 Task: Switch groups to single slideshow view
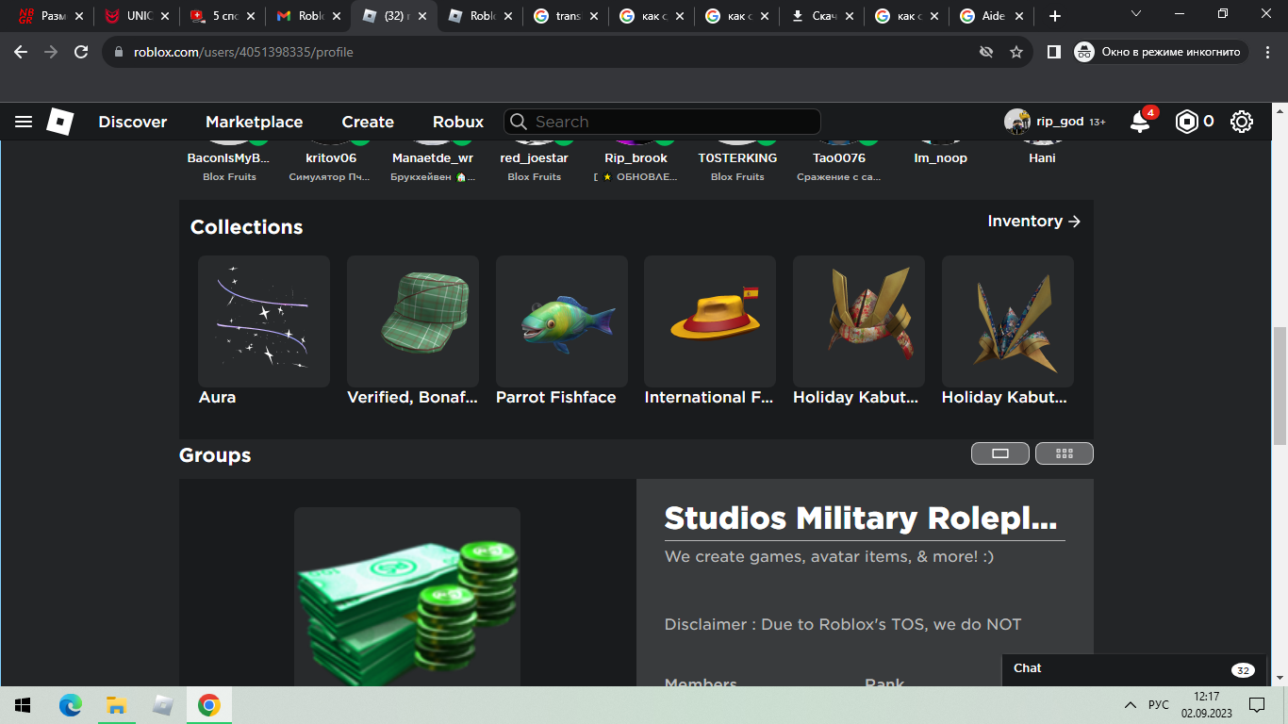click(1000, 453)
